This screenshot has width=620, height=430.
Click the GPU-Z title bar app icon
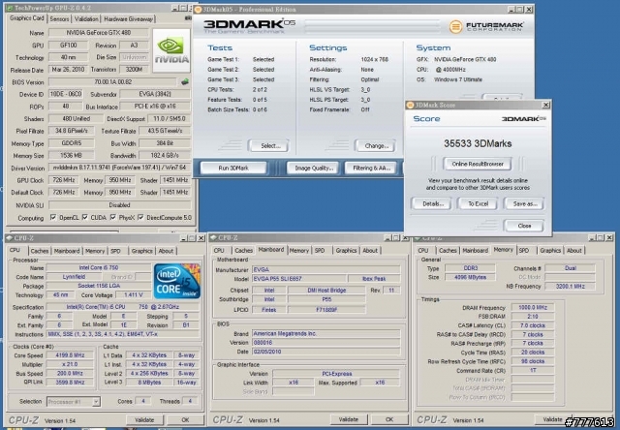click(x=10, y=8)
